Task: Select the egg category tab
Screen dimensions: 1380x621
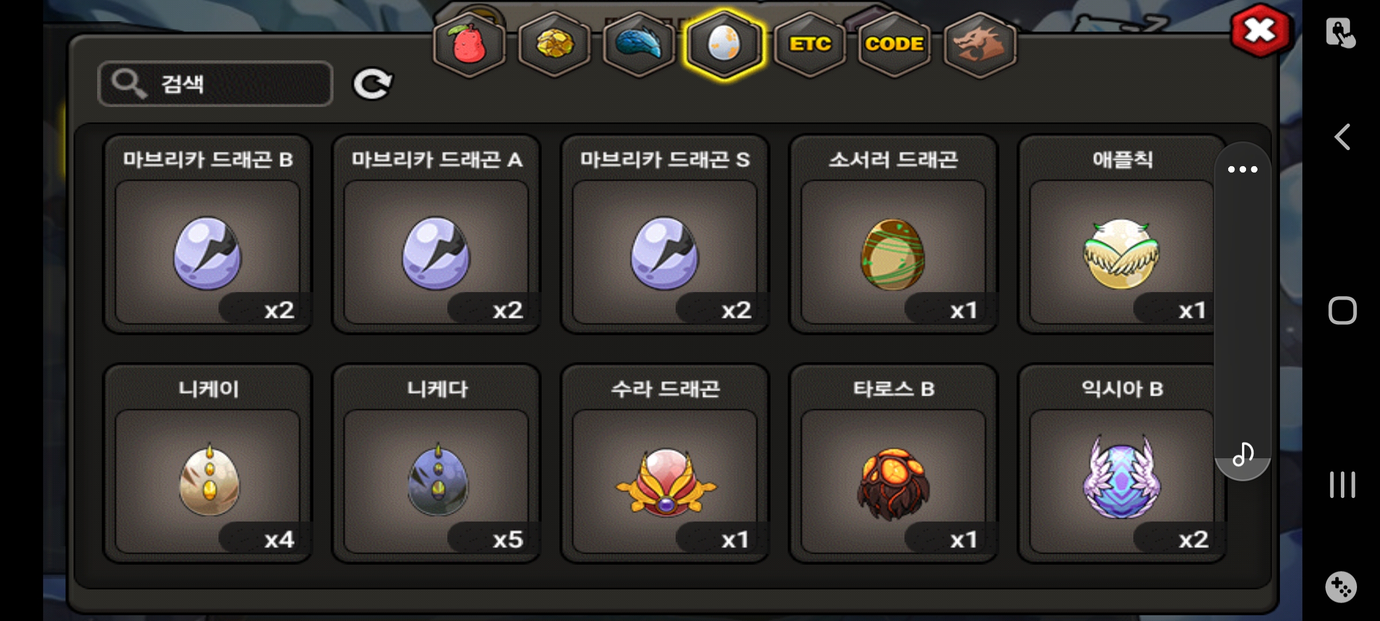Action: 724,45
